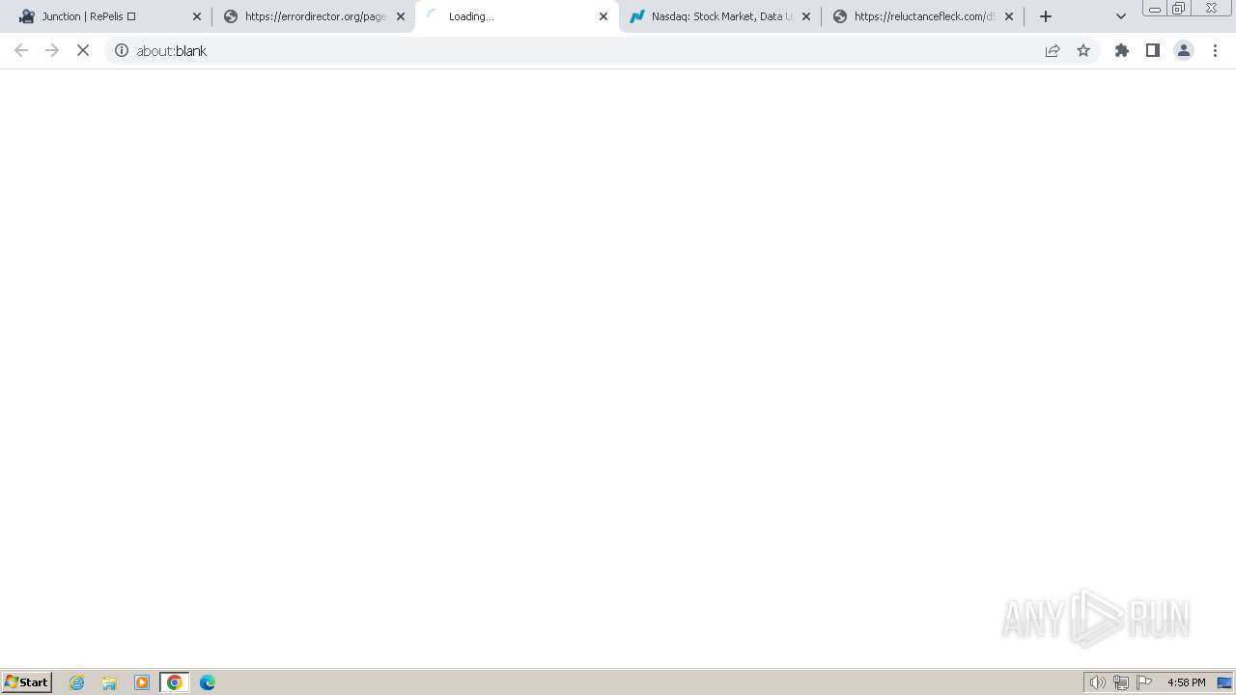Open the Nasdaq: Stock Market tab

pos(719,16)
